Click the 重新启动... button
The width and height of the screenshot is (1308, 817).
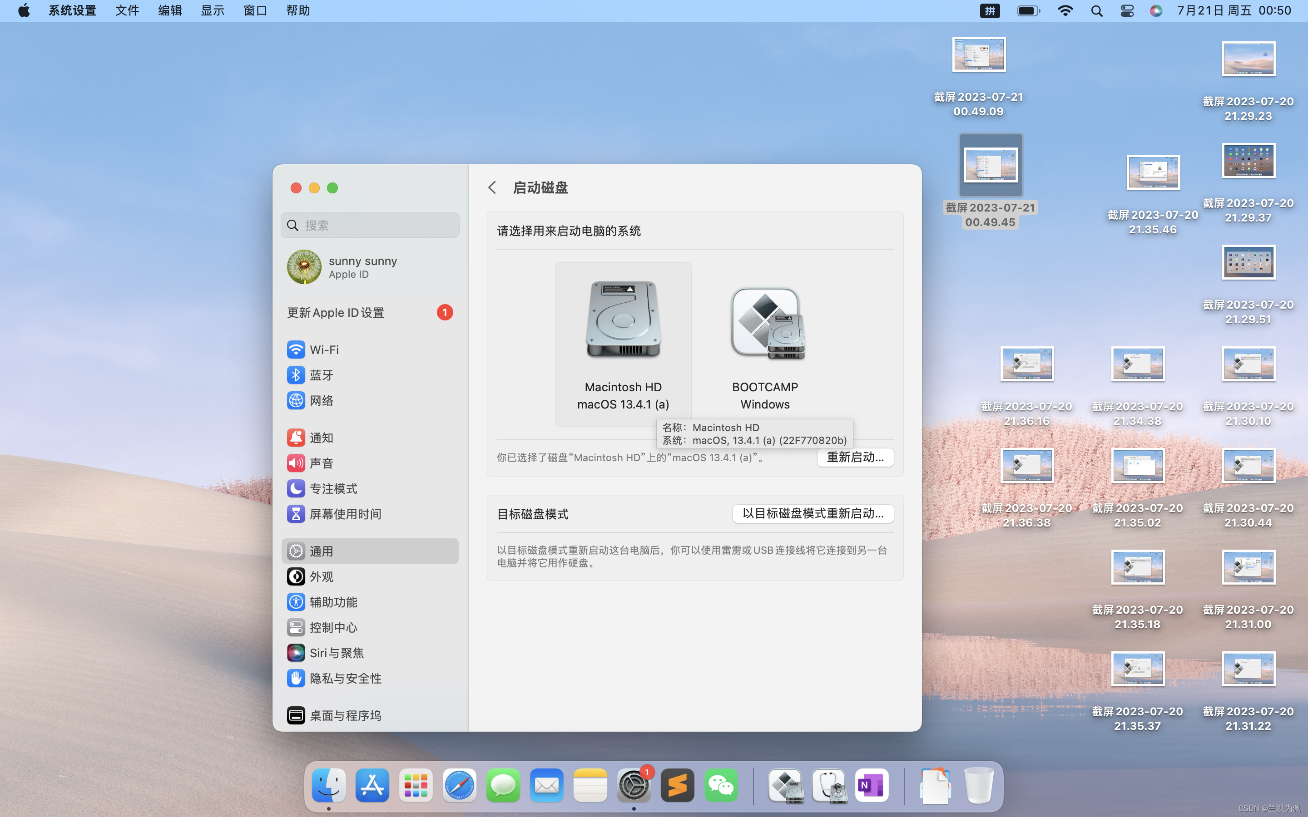[855, 457]
